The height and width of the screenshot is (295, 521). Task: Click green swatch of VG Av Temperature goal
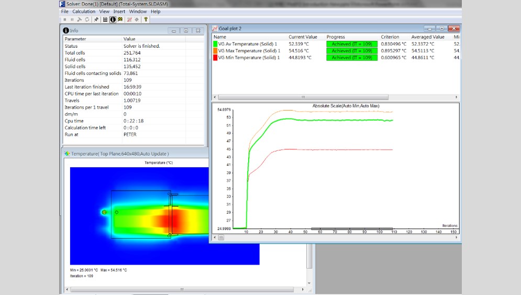215,44
